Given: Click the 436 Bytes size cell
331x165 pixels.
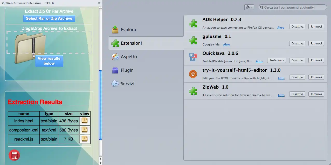Looking at the screenshot, I should click(x=68, y=121).
